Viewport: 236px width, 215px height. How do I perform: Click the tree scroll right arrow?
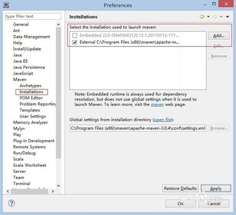[x=53, y=191]
